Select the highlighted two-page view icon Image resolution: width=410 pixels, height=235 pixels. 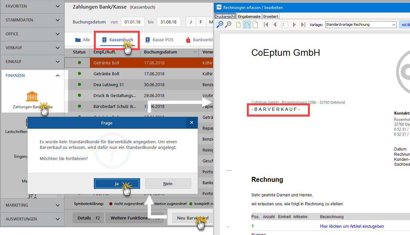[246, 24]
